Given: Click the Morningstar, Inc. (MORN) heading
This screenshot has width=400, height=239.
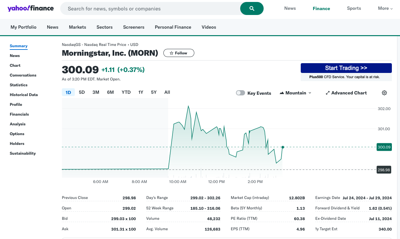Looking at the screenshot, I should (x=110, y=53).
